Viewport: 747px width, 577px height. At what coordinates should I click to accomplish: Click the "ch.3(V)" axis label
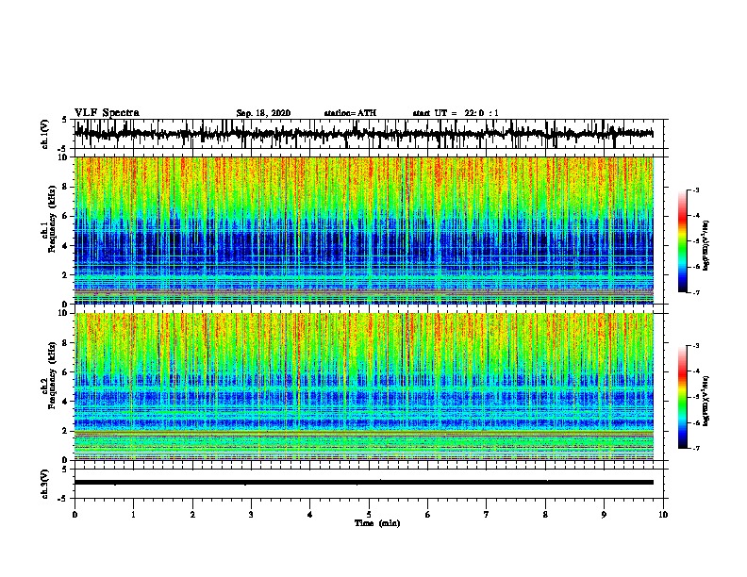45,484
